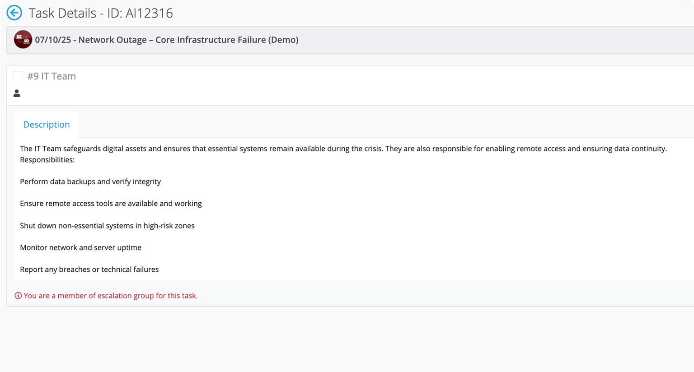The image size is (694, 372).
Task: Go back using the circled arrow icon
Action: (x=14, y=13)
